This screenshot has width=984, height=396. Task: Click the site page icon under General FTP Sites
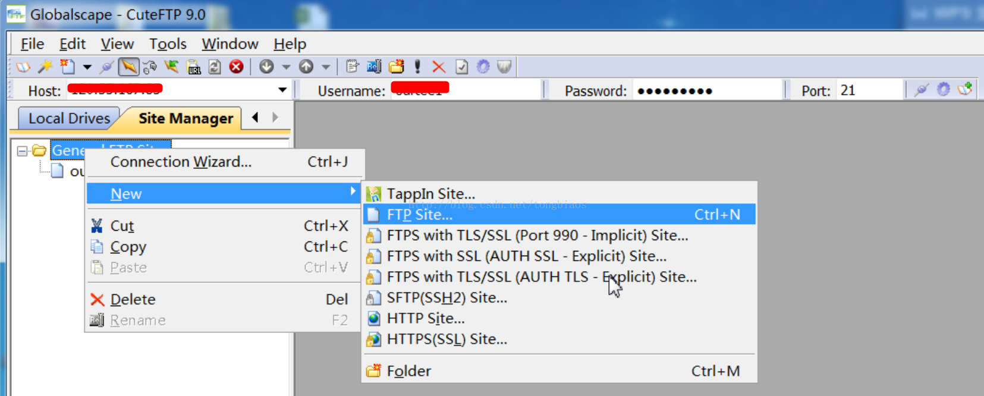coord(57,171)
